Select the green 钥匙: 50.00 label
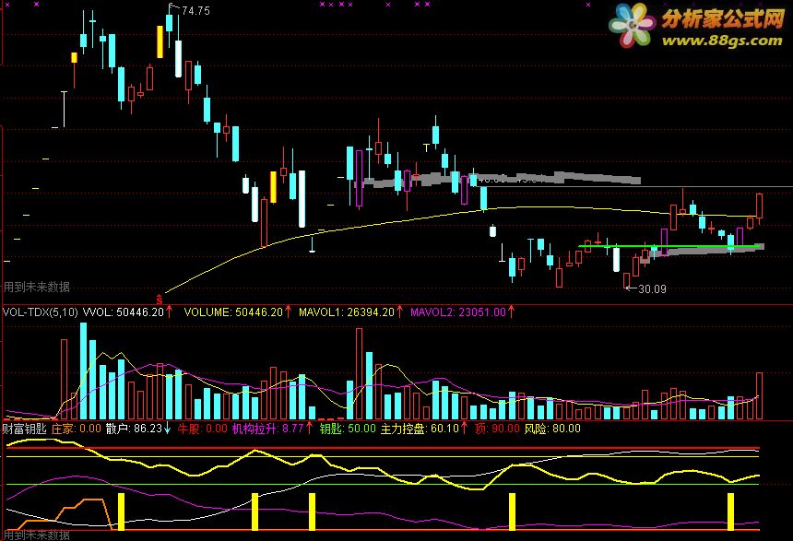This screenshot has height=541, width=793. click(348, 429)
